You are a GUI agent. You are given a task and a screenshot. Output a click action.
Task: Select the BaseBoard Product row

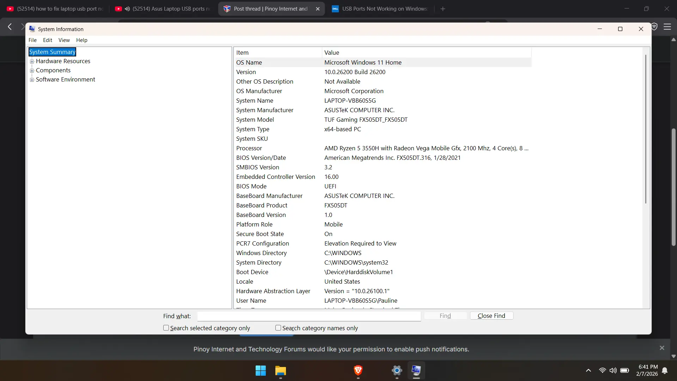tap(383, 205)
